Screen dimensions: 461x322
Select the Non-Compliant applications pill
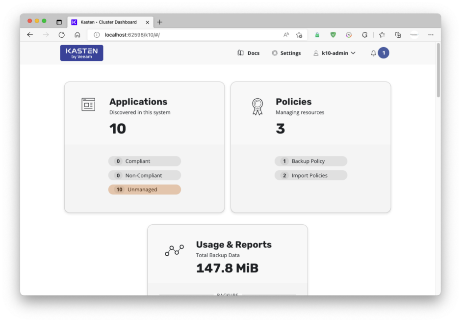point(144,175)
